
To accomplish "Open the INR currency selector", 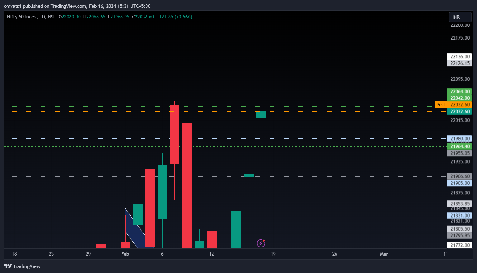I will pyautogui.click(x=460, y=17).
